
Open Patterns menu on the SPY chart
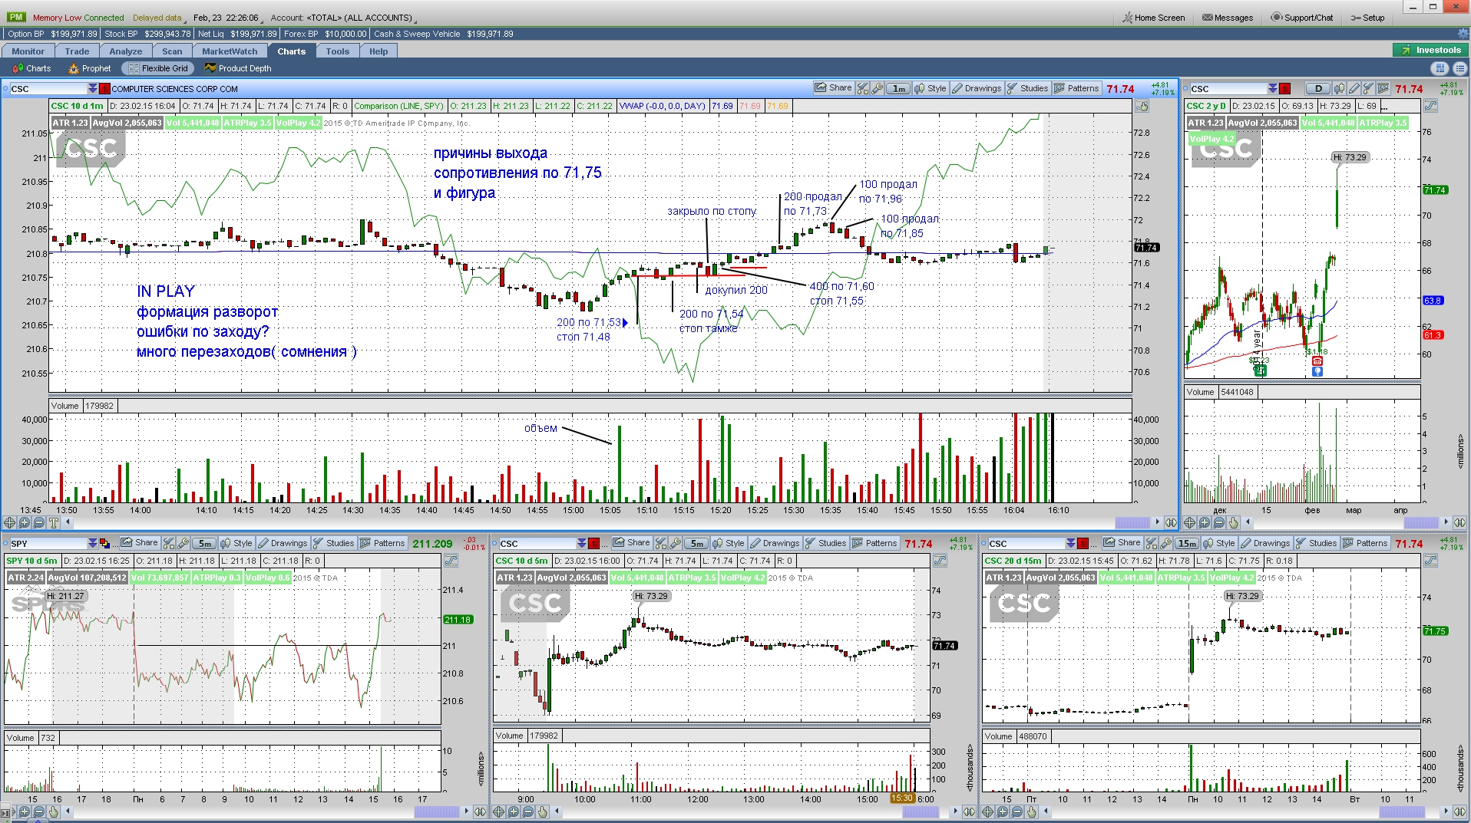pyautogui.click(x=382, y=543)
